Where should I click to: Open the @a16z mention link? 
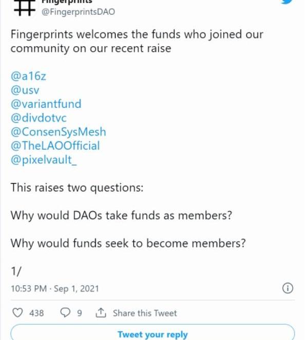click(x=29, y=76)
